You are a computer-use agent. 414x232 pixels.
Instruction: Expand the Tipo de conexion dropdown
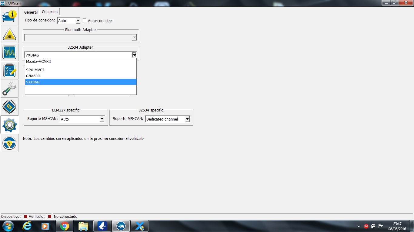click(78, 21)
